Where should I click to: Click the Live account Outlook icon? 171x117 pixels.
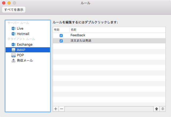click(13, 29)
